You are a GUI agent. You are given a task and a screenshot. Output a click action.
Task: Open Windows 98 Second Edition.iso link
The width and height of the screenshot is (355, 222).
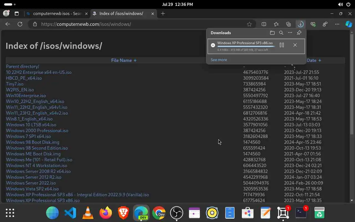[x=37, y=148]
